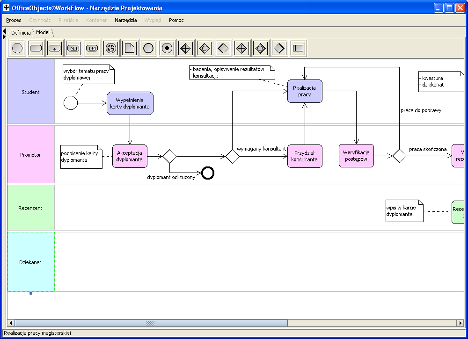Select the gateway after Weryfikacja postępów
The image size is (468, 339).
click(x=399, y=156)
